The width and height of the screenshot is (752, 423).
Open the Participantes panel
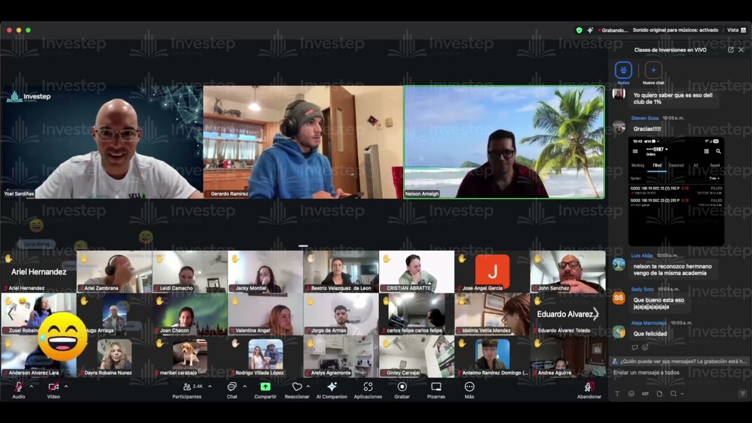click(x=187, y=390)
